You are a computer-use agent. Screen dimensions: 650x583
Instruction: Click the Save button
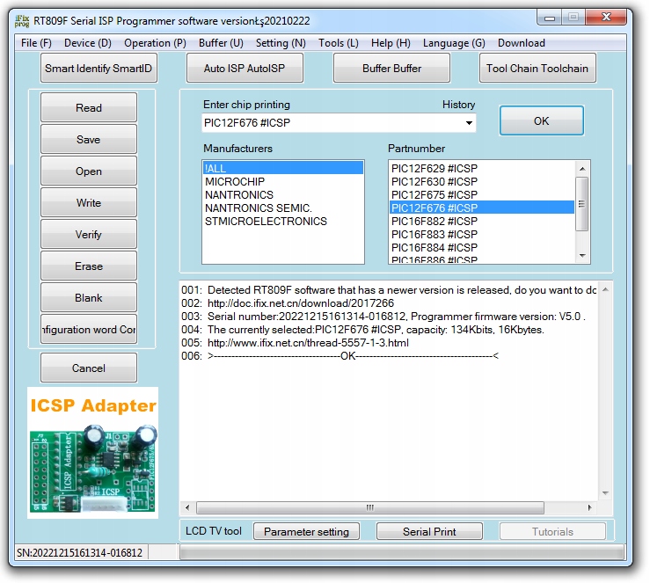point(89,139)
